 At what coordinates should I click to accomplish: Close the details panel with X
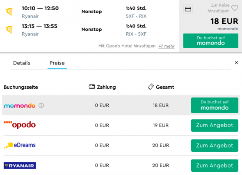tap(236, 63)
